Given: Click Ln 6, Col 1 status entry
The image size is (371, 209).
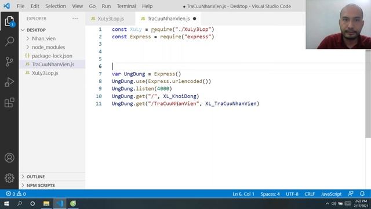Looking at the screenshot, I should click(243, 194).
